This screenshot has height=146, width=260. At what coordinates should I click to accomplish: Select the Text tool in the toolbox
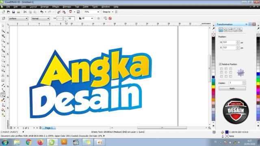[x=3, y=75]
